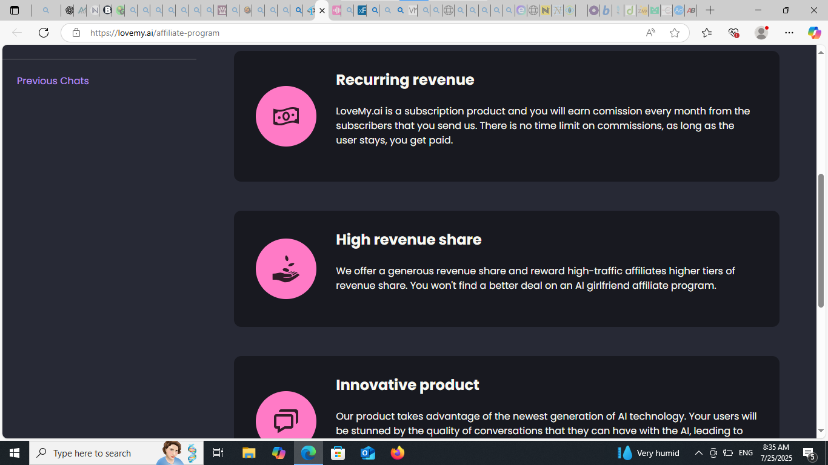Switch to the black B icon tab

tap(107, 10)
